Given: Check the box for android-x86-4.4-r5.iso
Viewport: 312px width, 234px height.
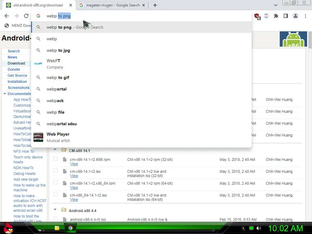Looking at the screenshot, I should [56, 219].
